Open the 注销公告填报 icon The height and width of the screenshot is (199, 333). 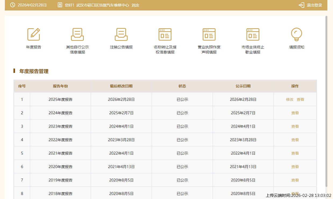(x=121, y=34)
